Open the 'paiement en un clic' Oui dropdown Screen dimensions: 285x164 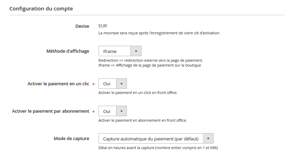pos(107,84)
